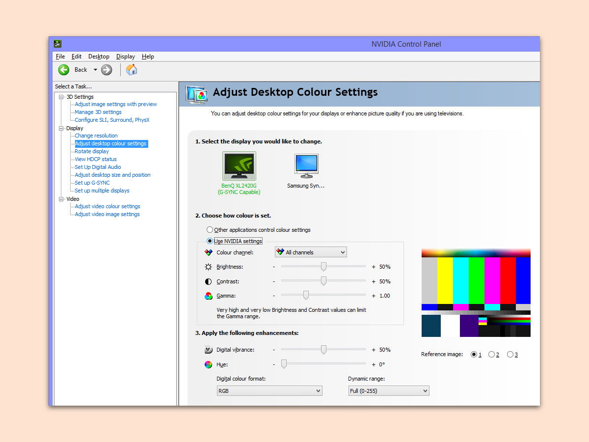The image size is (589, 442).
Task: Click the Hue slider handle
Action: point(284,364)
